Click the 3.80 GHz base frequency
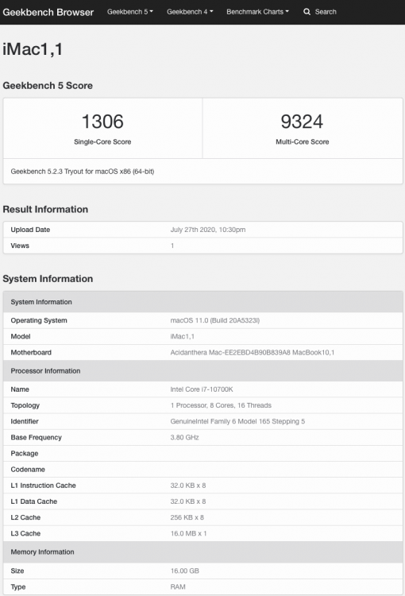This screenshot has height=596, width=405. click(185, 438)
